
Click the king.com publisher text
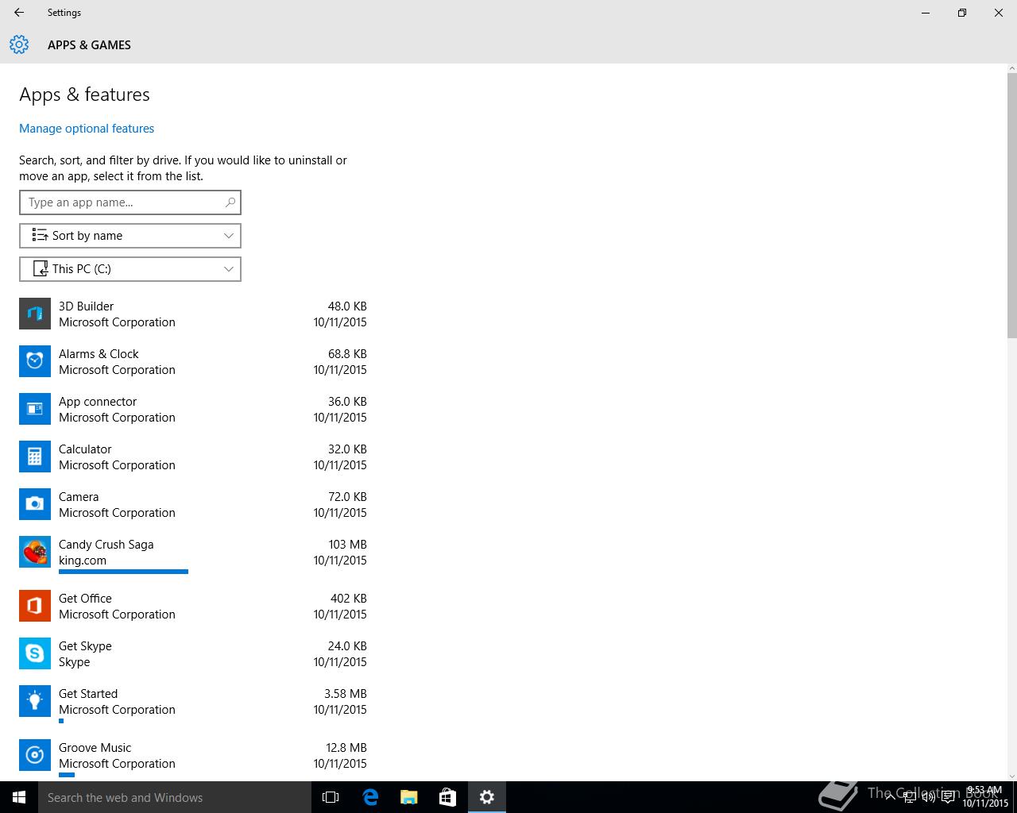coord(83,561)
